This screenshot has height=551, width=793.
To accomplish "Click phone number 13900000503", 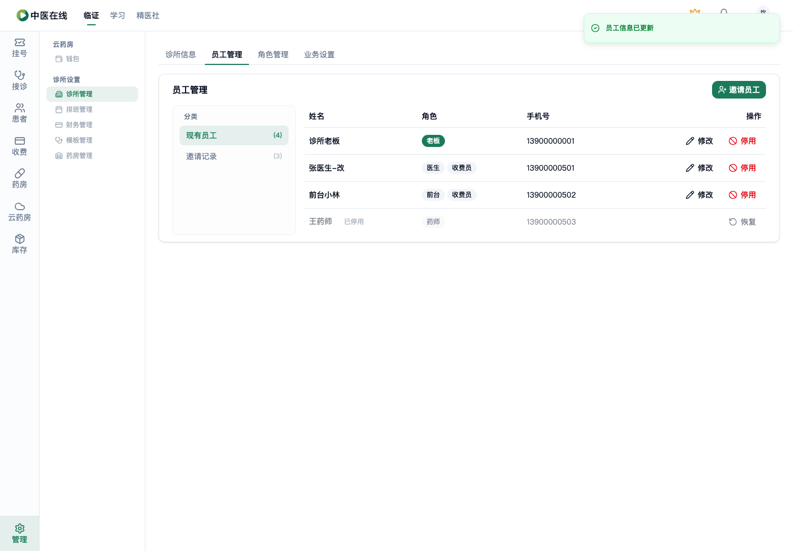I will click(551, 222).
